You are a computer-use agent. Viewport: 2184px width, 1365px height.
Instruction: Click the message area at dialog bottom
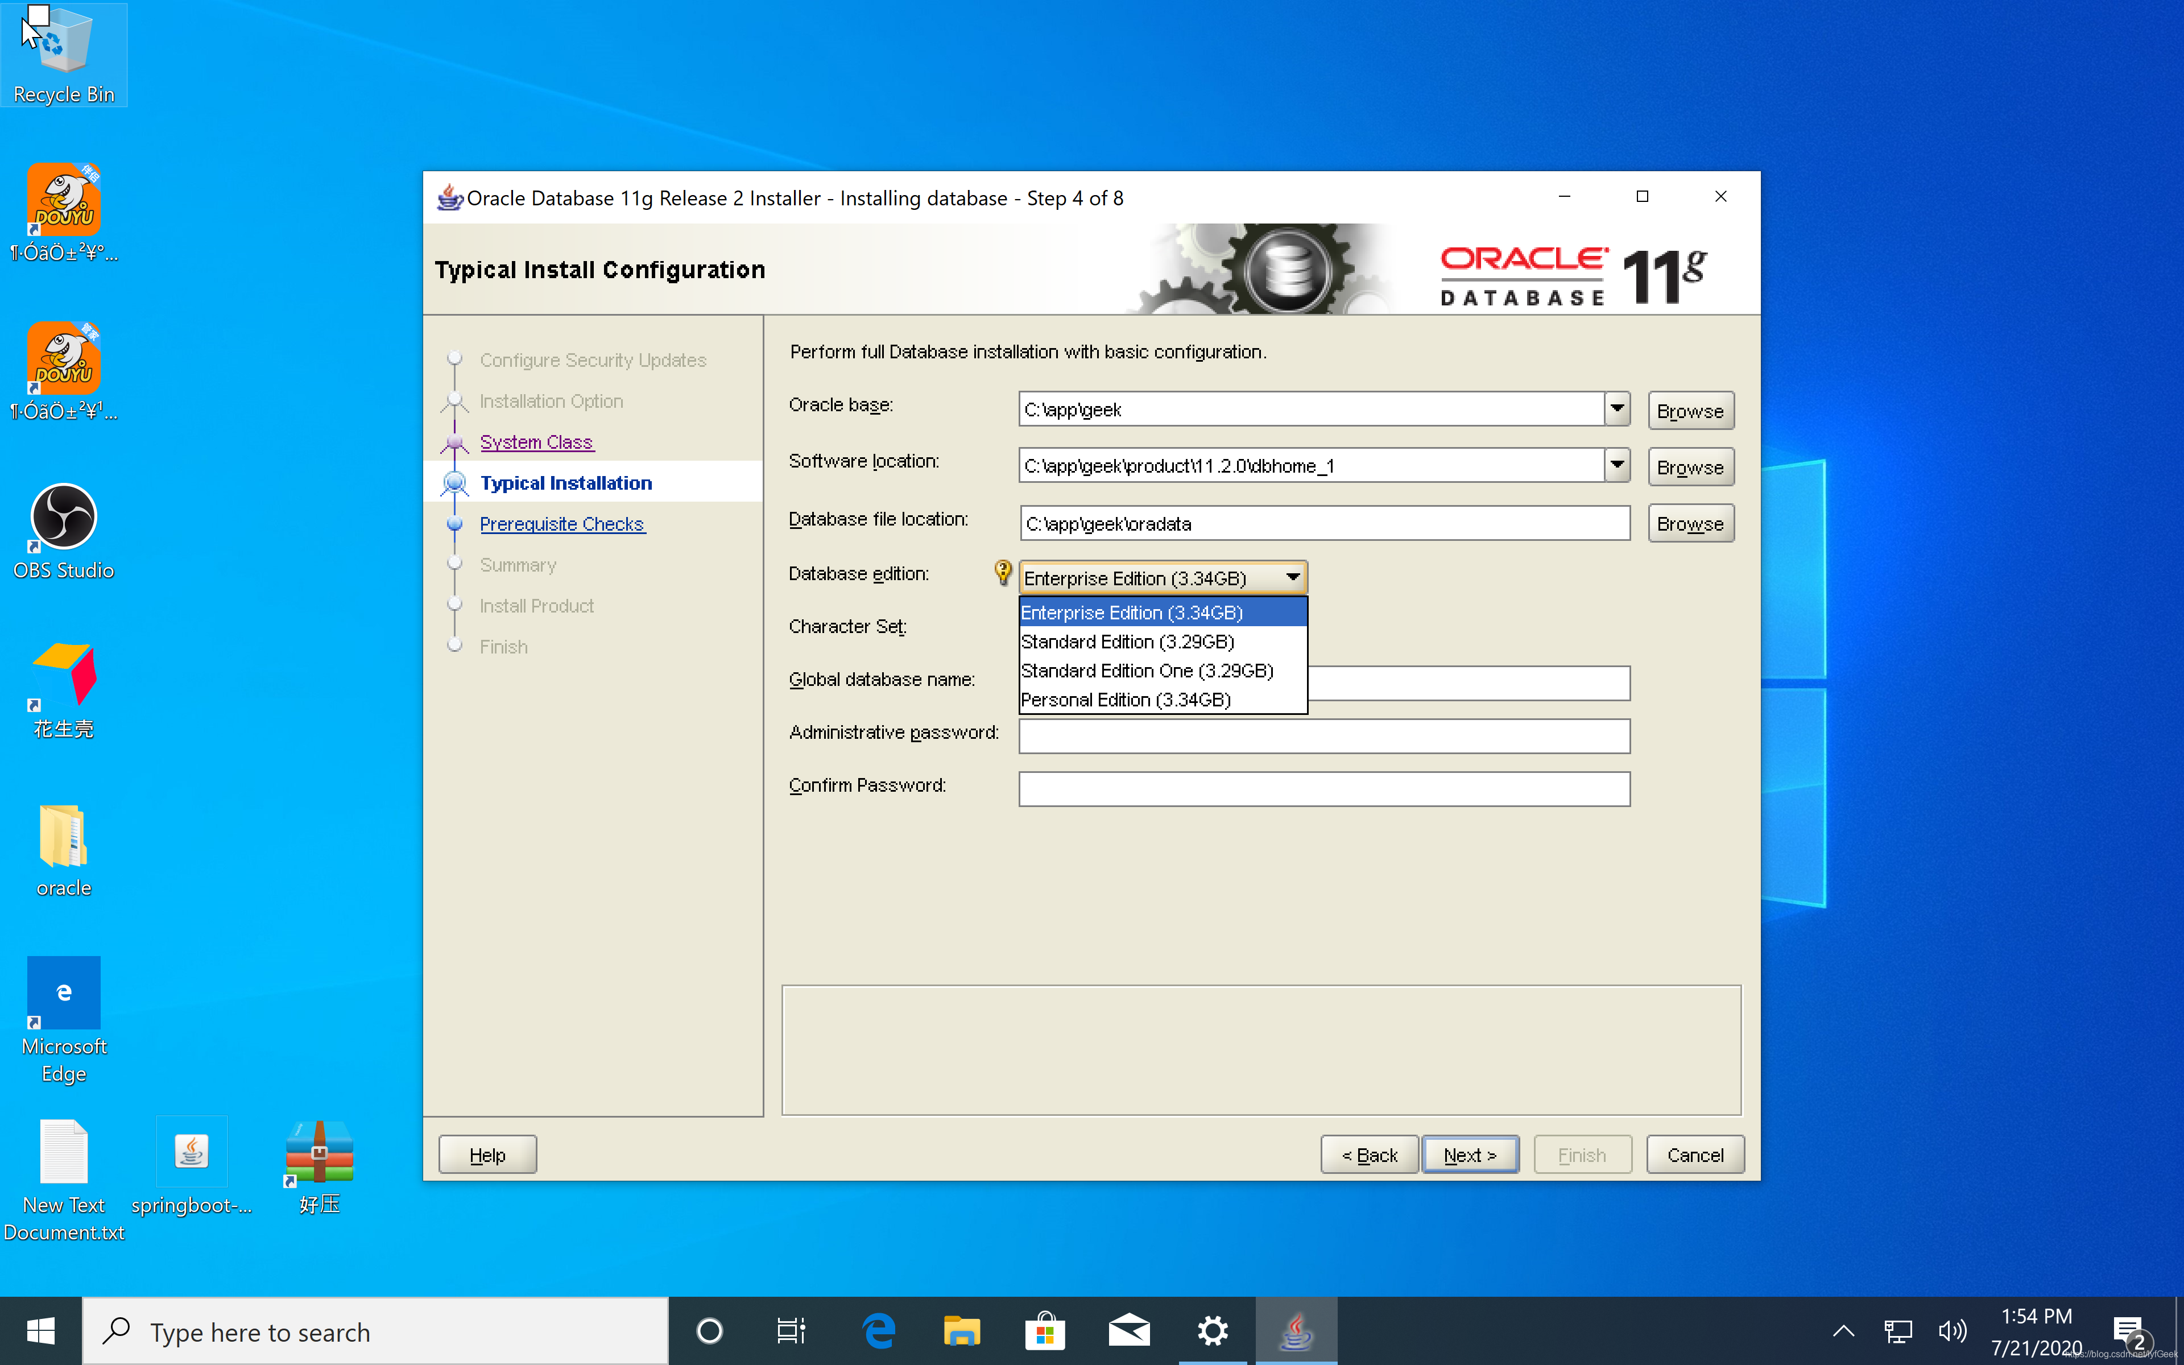(1261, 1050)
